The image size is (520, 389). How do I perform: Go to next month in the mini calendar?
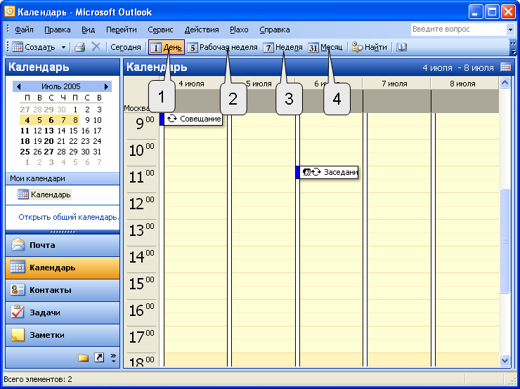pyautogui.click(x=106, y=86)
